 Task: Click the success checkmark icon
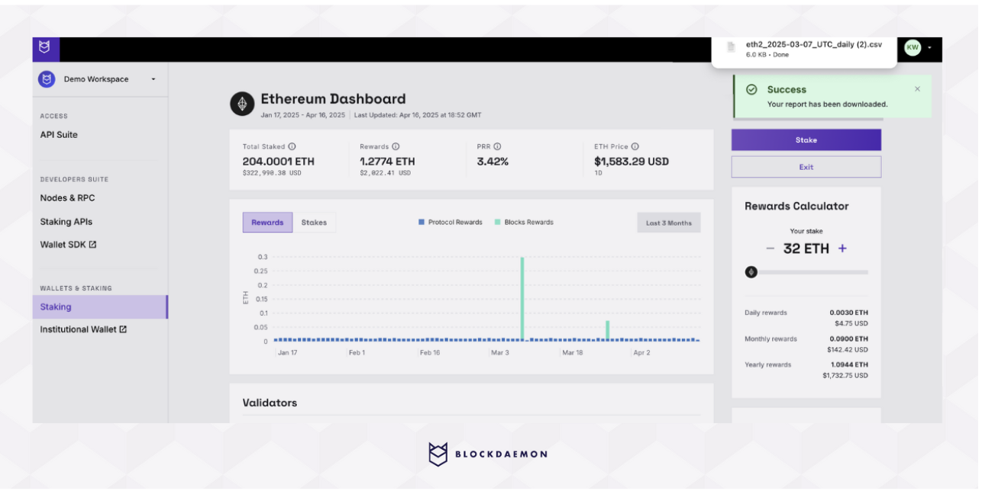(x=751, y=89)
